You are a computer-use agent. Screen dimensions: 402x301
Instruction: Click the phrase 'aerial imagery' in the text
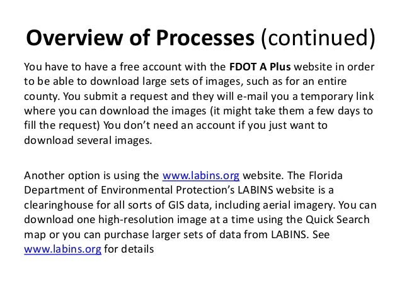click(299, 205)
